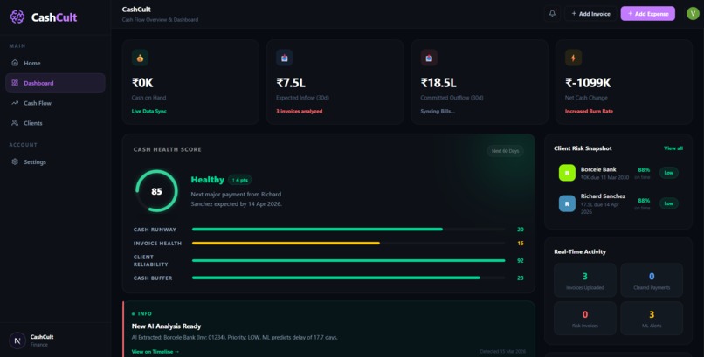The height and width of the screenshot is (357, 704).
Task: Click the Expected Inflow card icon
Action: point(285,58)
